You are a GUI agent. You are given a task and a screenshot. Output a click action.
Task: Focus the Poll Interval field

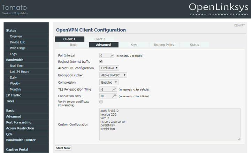point(107,55)
